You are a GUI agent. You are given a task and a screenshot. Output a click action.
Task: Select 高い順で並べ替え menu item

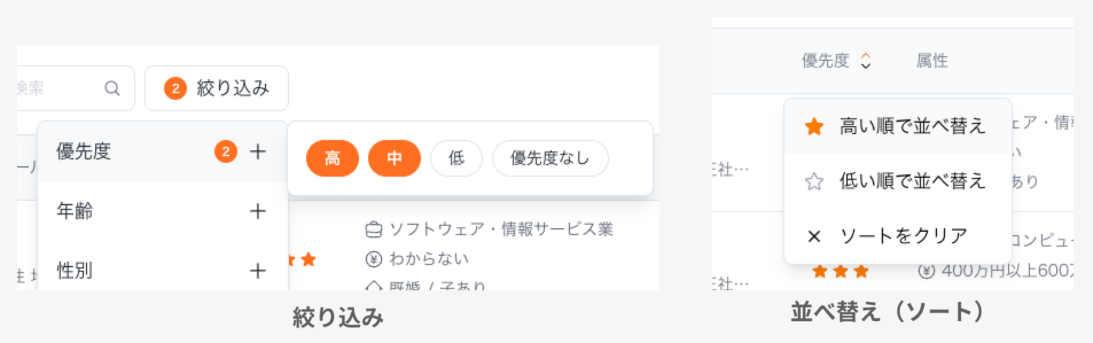(x=912, y=126)
